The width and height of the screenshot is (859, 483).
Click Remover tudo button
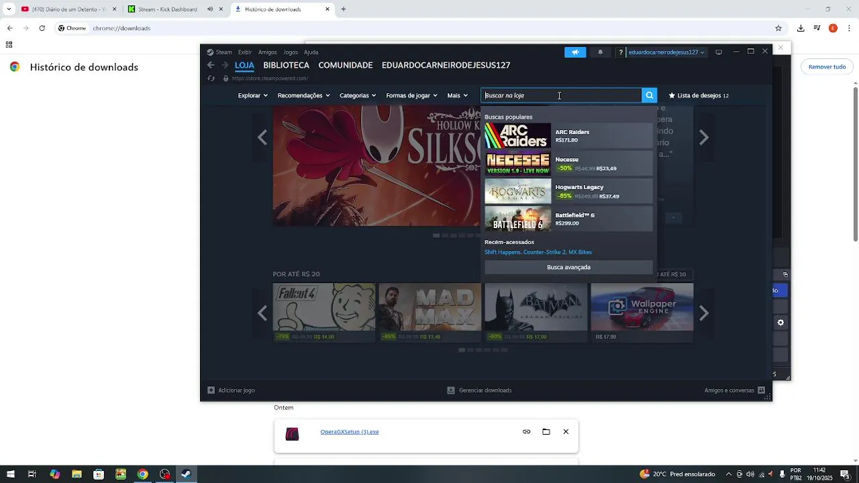tap(827, 67)
